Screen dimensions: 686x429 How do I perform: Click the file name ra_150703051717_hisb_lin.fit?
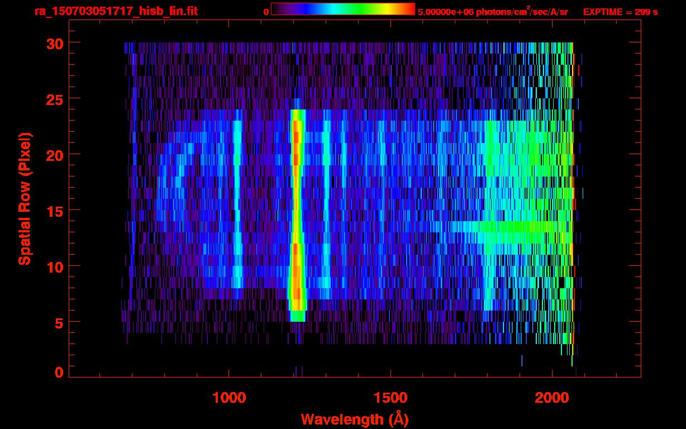pos(116,11)
